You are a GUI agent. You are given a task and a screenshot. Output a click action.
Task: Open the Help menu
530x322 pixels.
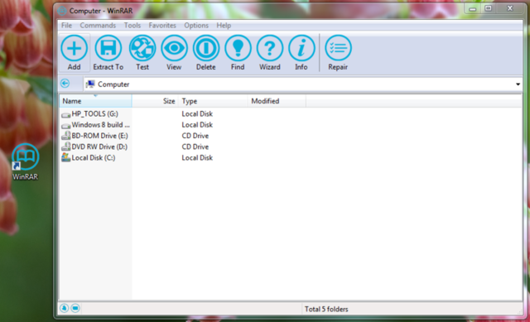pos(224,26)
